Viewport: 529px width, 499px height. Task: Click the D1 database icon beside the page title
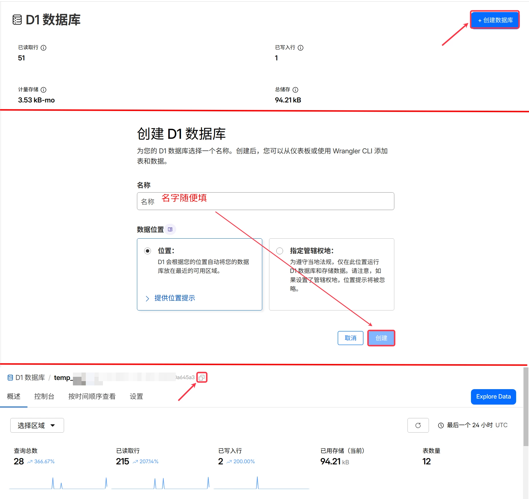[x=17, y=20]
